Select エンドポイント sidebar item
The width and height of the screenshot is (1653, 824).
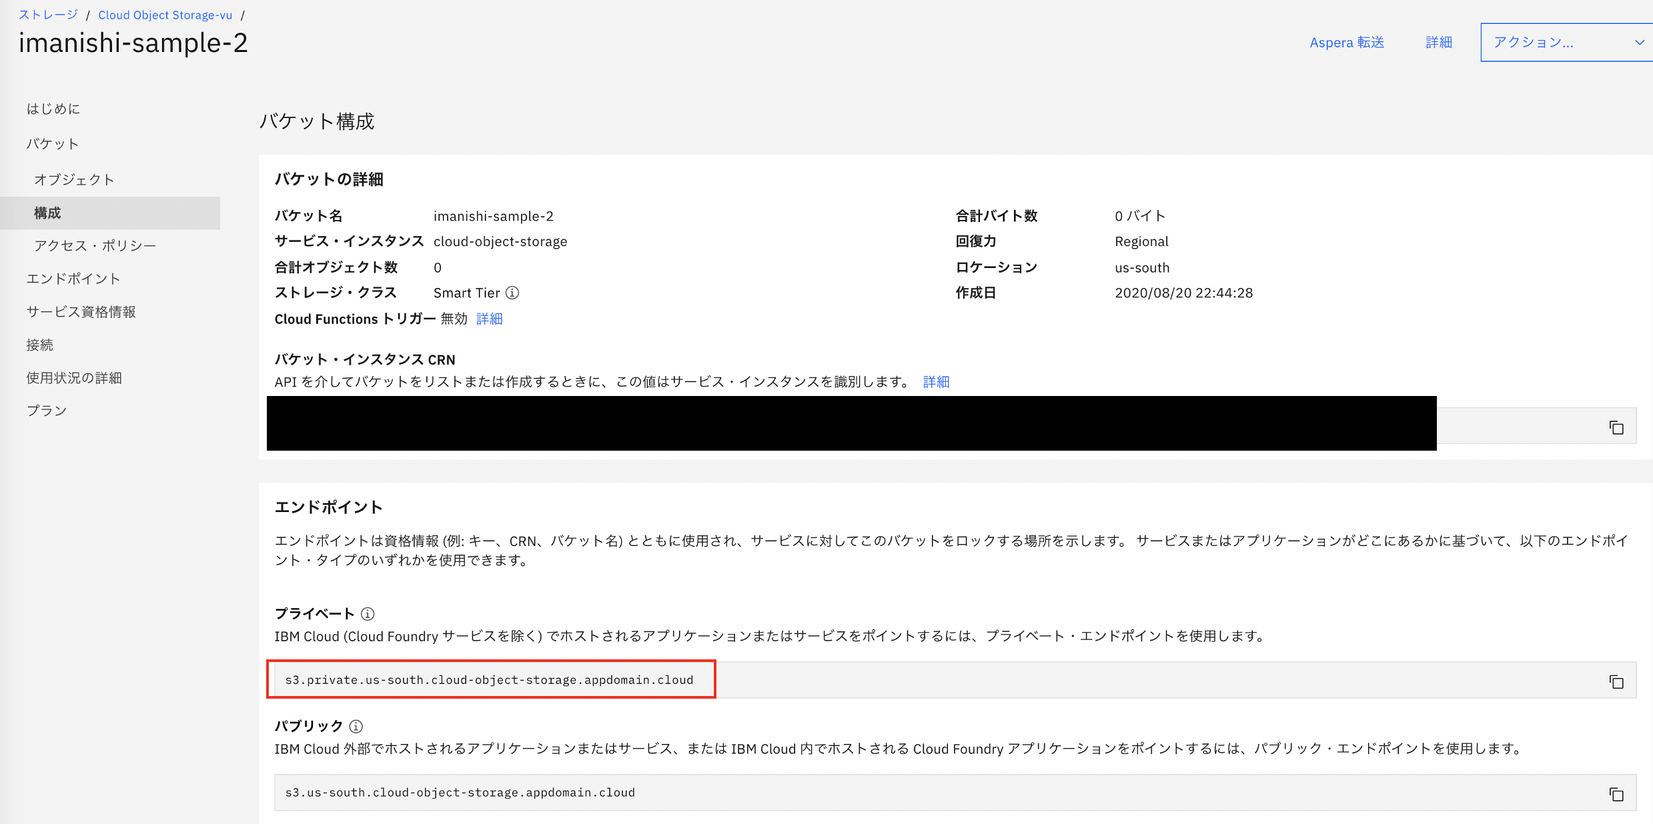[x=73, y=279]
